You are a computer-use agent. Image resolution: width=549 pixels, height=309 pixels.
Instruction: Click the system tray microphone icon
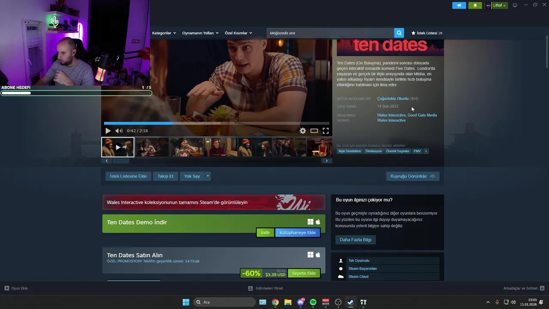tap(497, 302)
